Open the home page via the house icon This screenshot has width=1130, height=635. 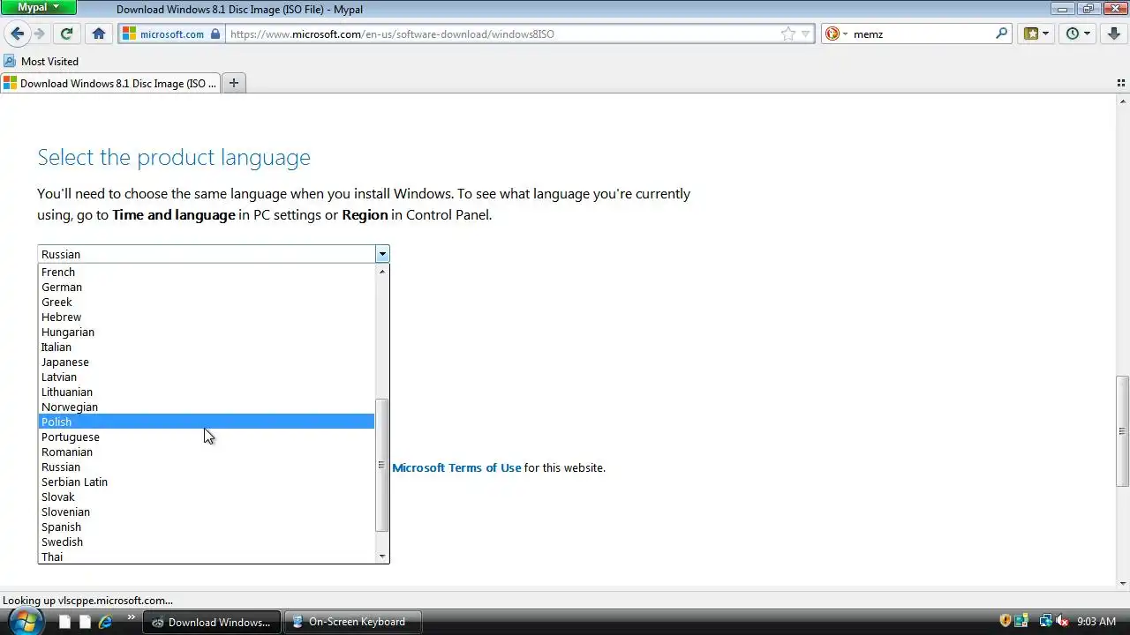point(99,34)
